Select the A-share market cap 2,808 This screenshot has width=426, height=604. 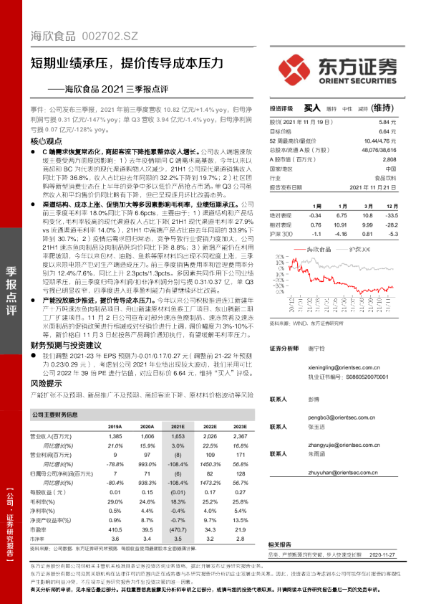[389, 159]
